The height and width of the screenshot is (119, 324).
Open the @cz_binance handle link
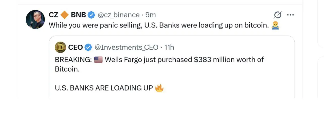coord(118,15)
